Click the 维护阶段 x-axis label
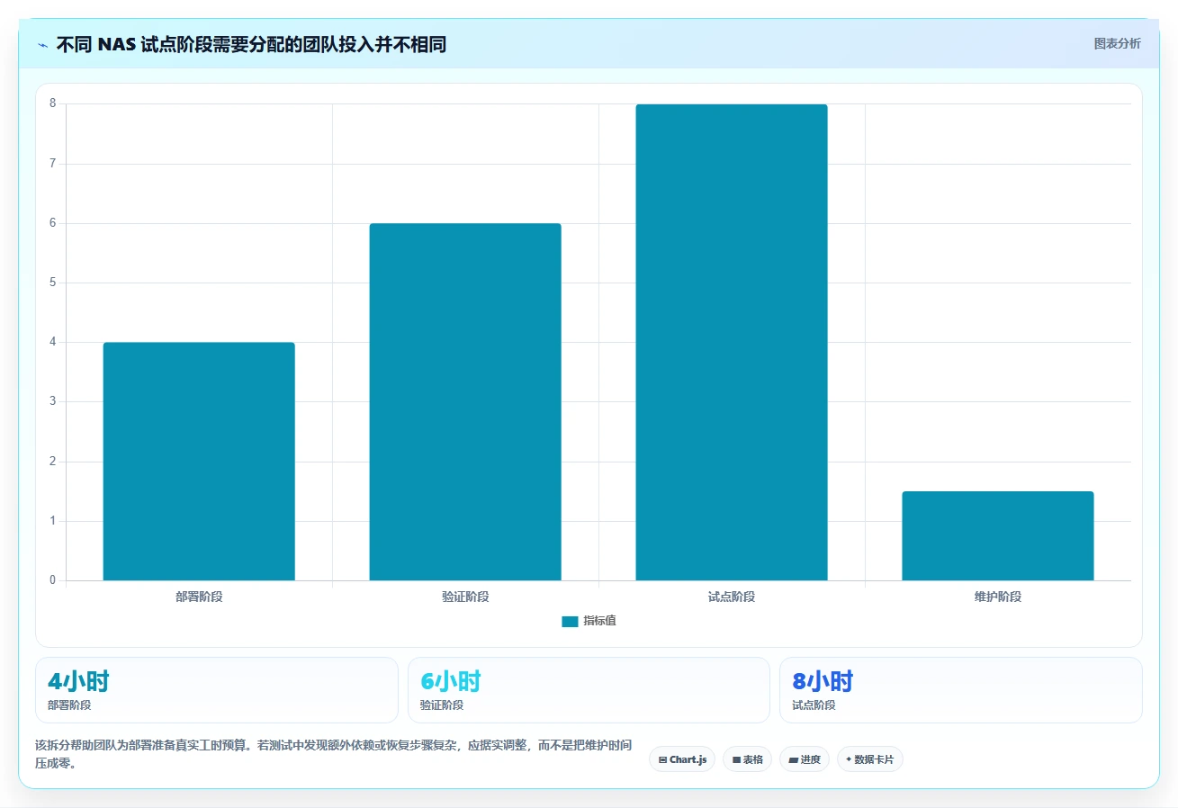Image resolution: width=1178 pixels, height=808 pixels. [998, 597]
